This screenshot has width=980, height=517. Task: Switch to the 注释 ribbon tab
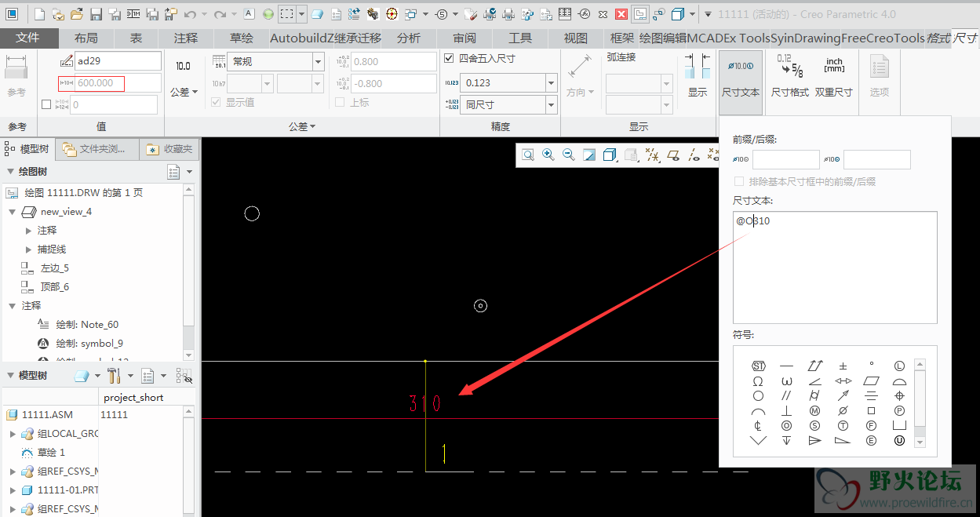[186, 38]
